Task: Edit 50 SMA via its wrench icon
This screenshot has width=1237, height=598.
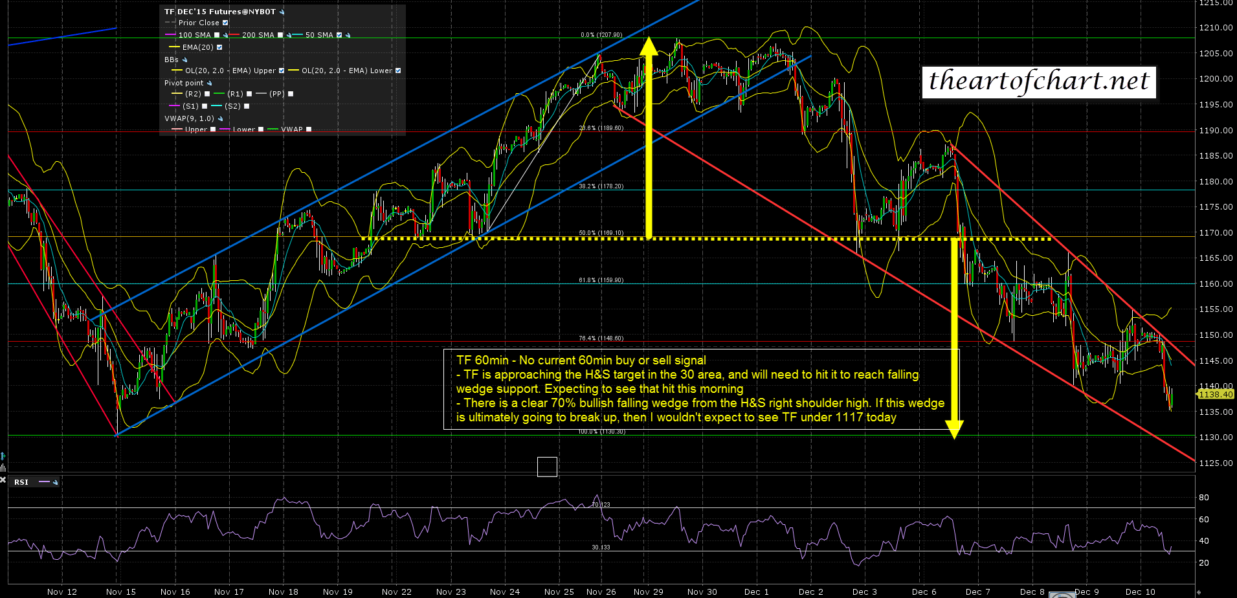Action: click(348, 35)
